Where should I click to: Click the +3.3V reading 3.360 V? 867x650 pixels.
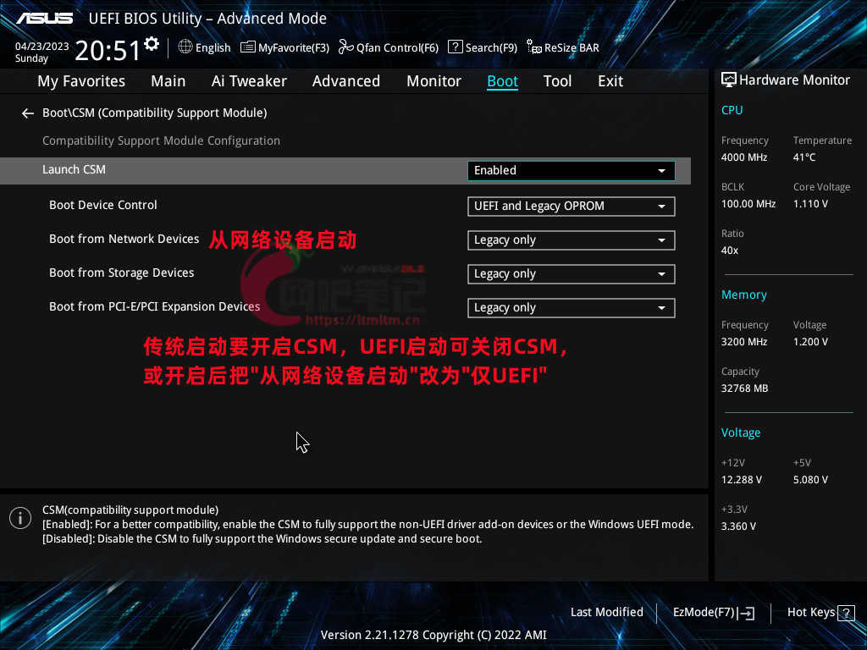pos(738,526)
